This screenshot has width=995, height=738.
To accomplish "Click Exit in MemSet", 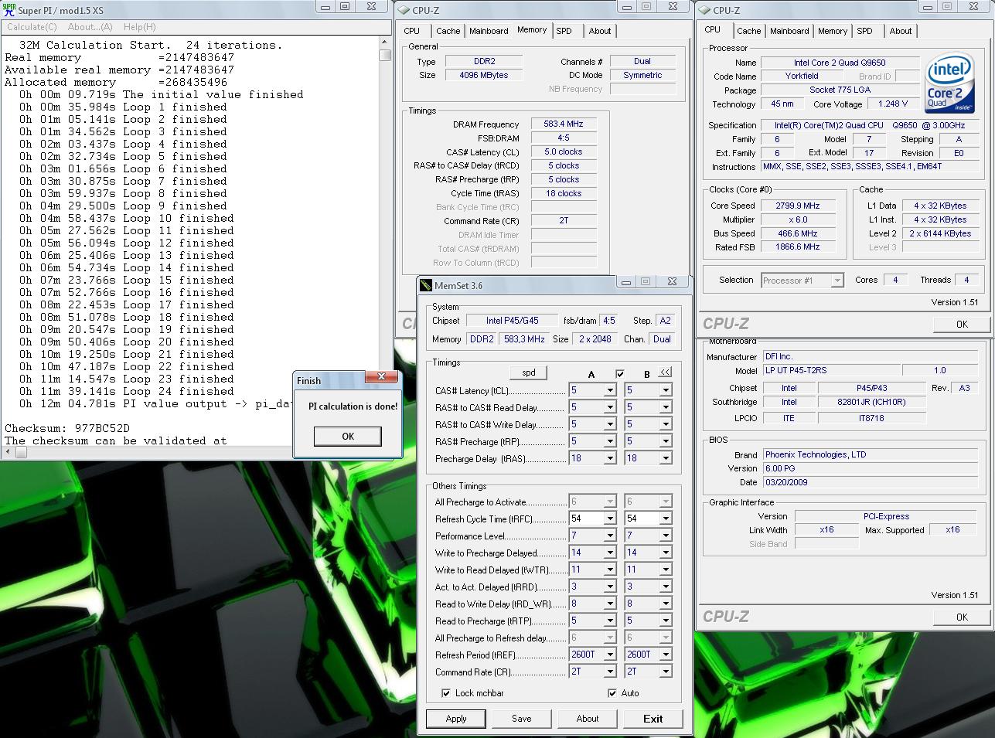I will 653,719.
